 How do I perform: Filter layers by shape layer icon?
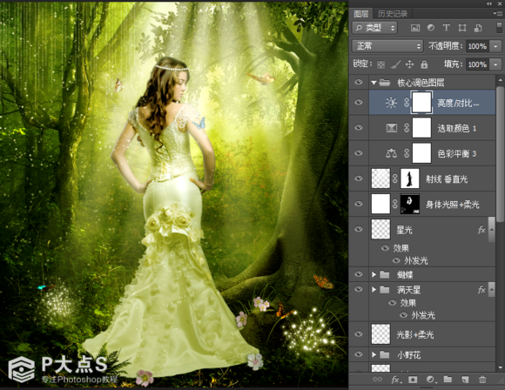462,28
